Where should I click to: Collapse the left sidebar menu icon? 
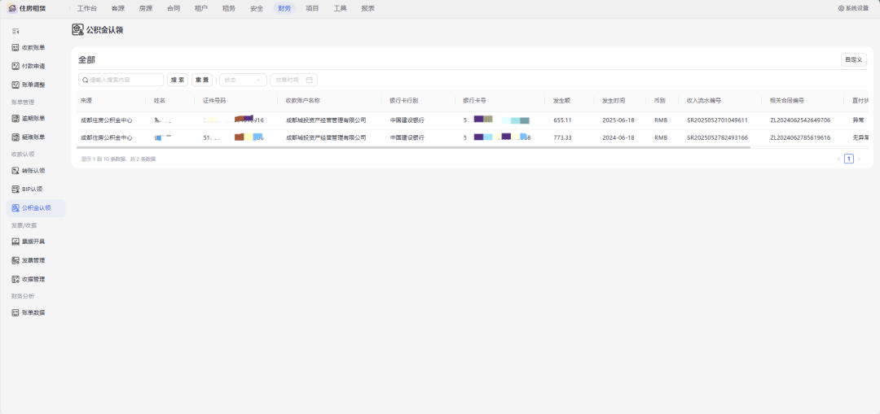click(x=15, y=31)
